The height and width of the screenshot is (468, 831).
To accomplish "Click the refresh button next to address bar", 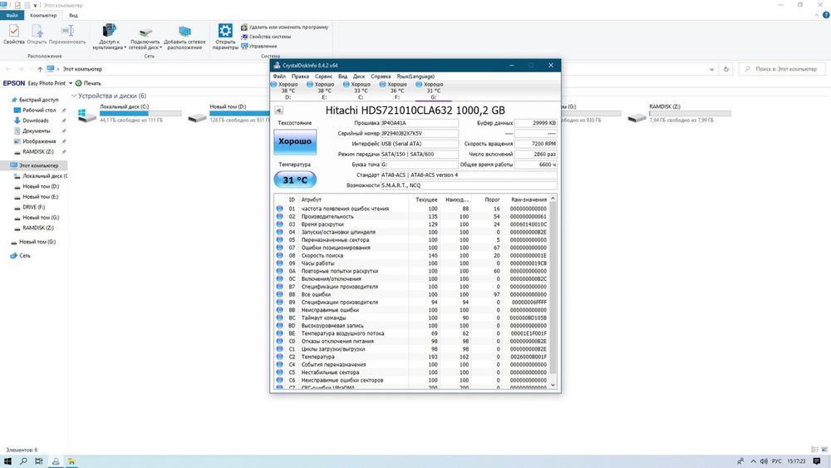I will click(726, 70).
